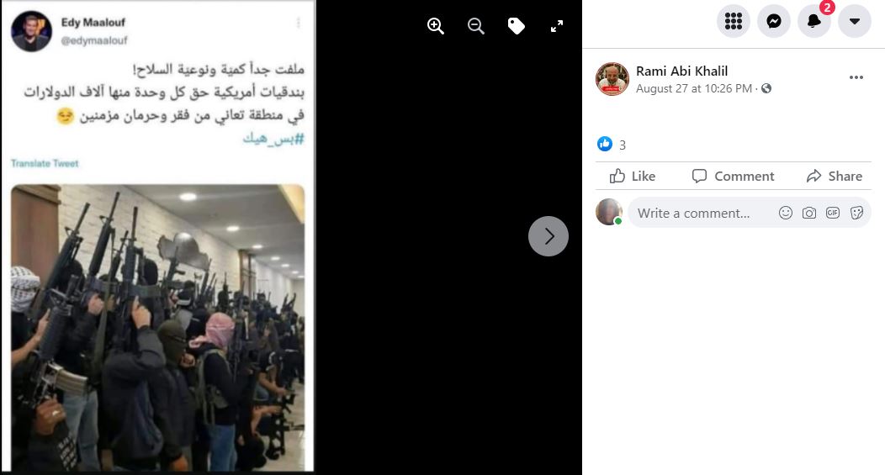Insert an emoji in comment
The width and height of the screenshot is (885, 475).
[x=785, y=213]
